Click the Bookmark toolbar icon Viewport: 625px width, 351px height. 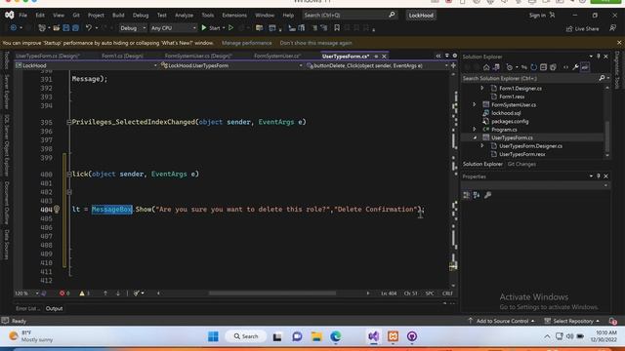pos(337,28)
